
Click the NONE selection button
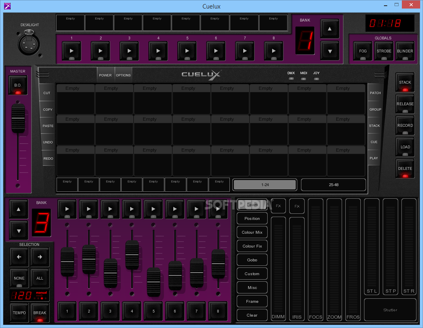tap(19, 278)
